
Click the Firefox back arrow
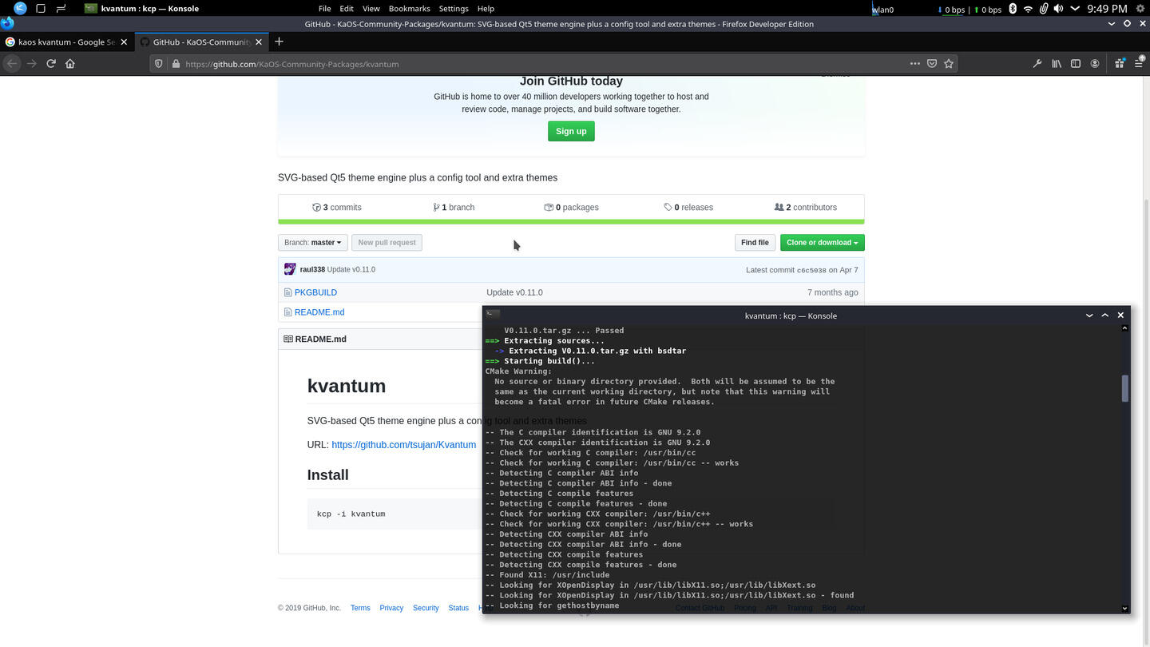pos(12,64)
